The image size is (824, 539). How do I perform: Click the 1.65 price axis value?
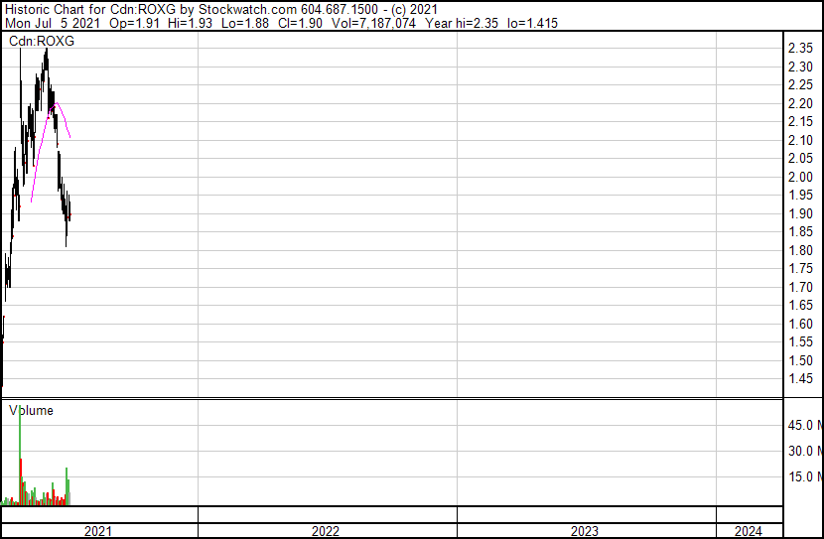click(x=800, y=305)
